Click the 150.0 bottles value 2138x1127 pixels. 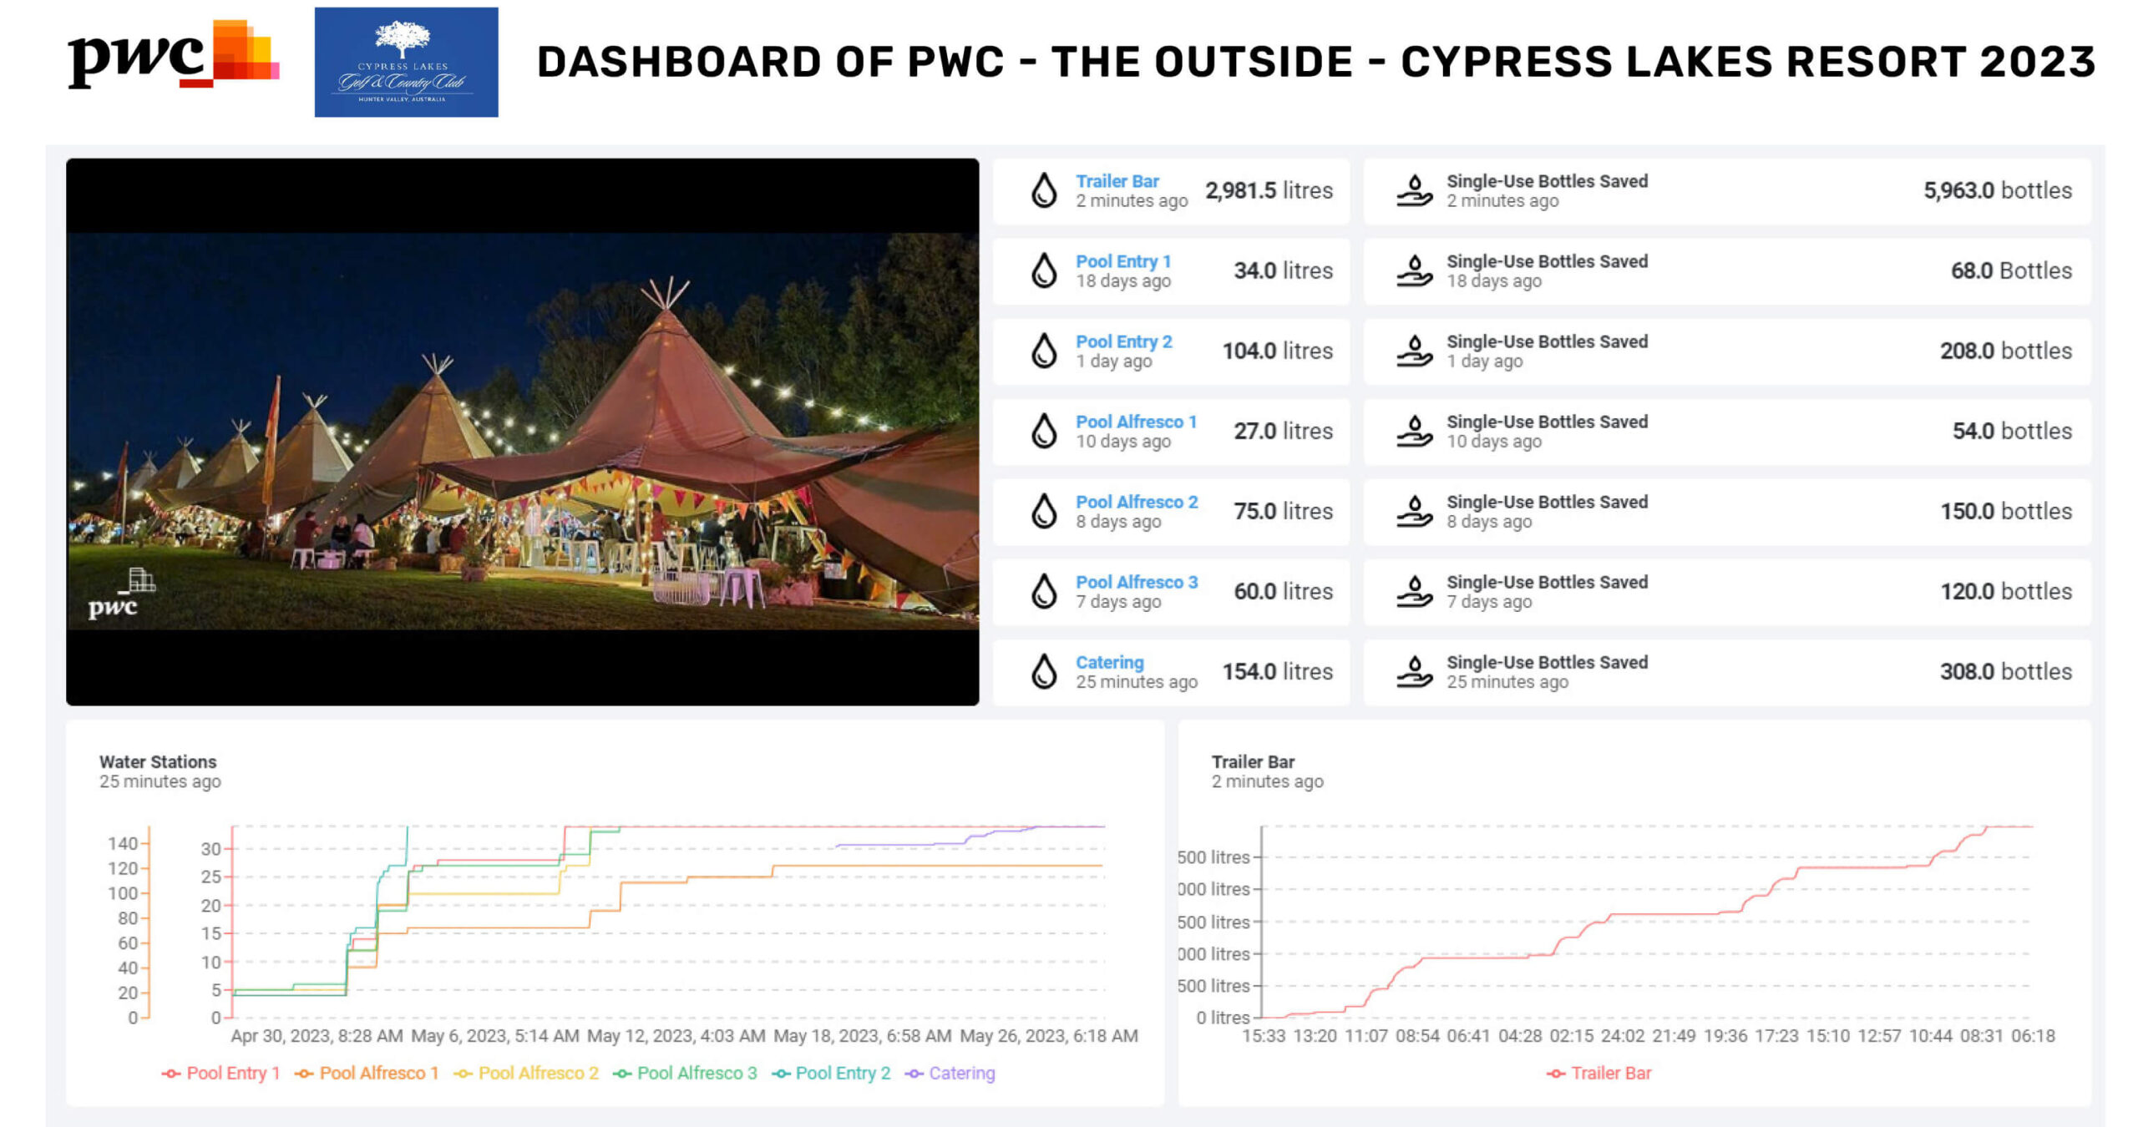pos(2006,511)
